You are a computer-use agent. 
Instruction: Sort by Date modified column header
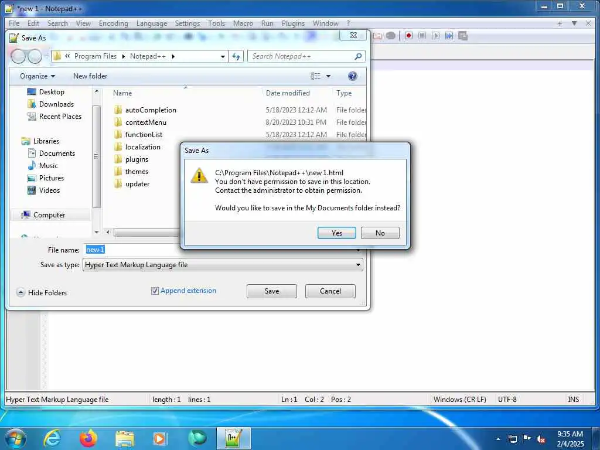pos(288,93)
